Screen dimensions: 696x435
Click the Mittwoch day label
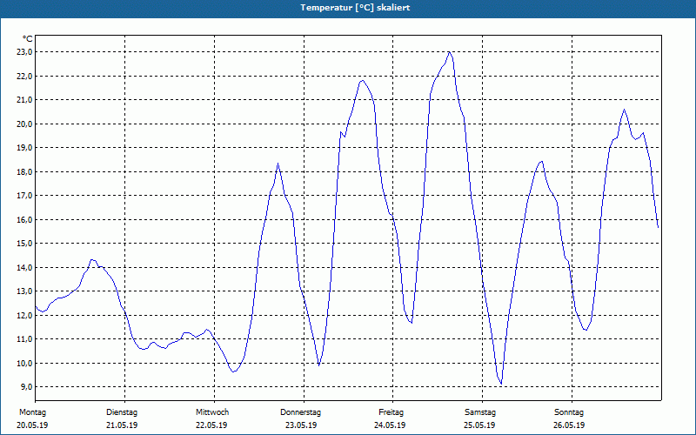click(212, 412)
